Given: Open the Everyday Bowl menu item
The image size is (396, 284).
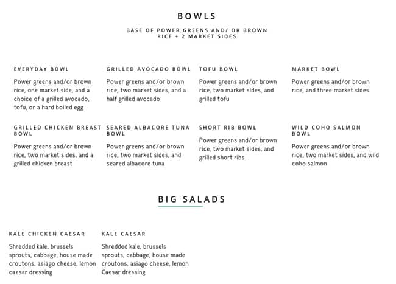Looking at the screenshot, I should 41,69.
